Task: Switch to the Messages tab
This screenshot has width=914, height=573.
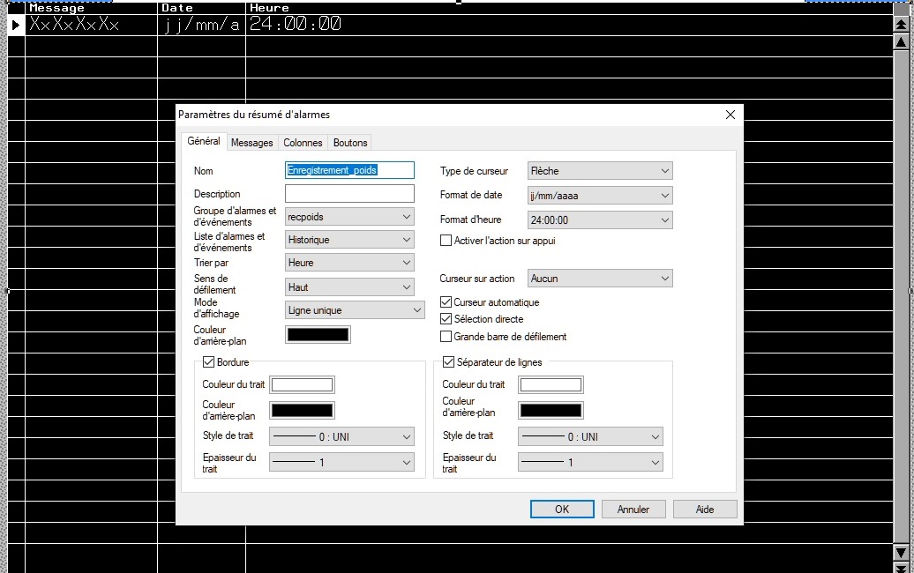Action: pos(251,143)
